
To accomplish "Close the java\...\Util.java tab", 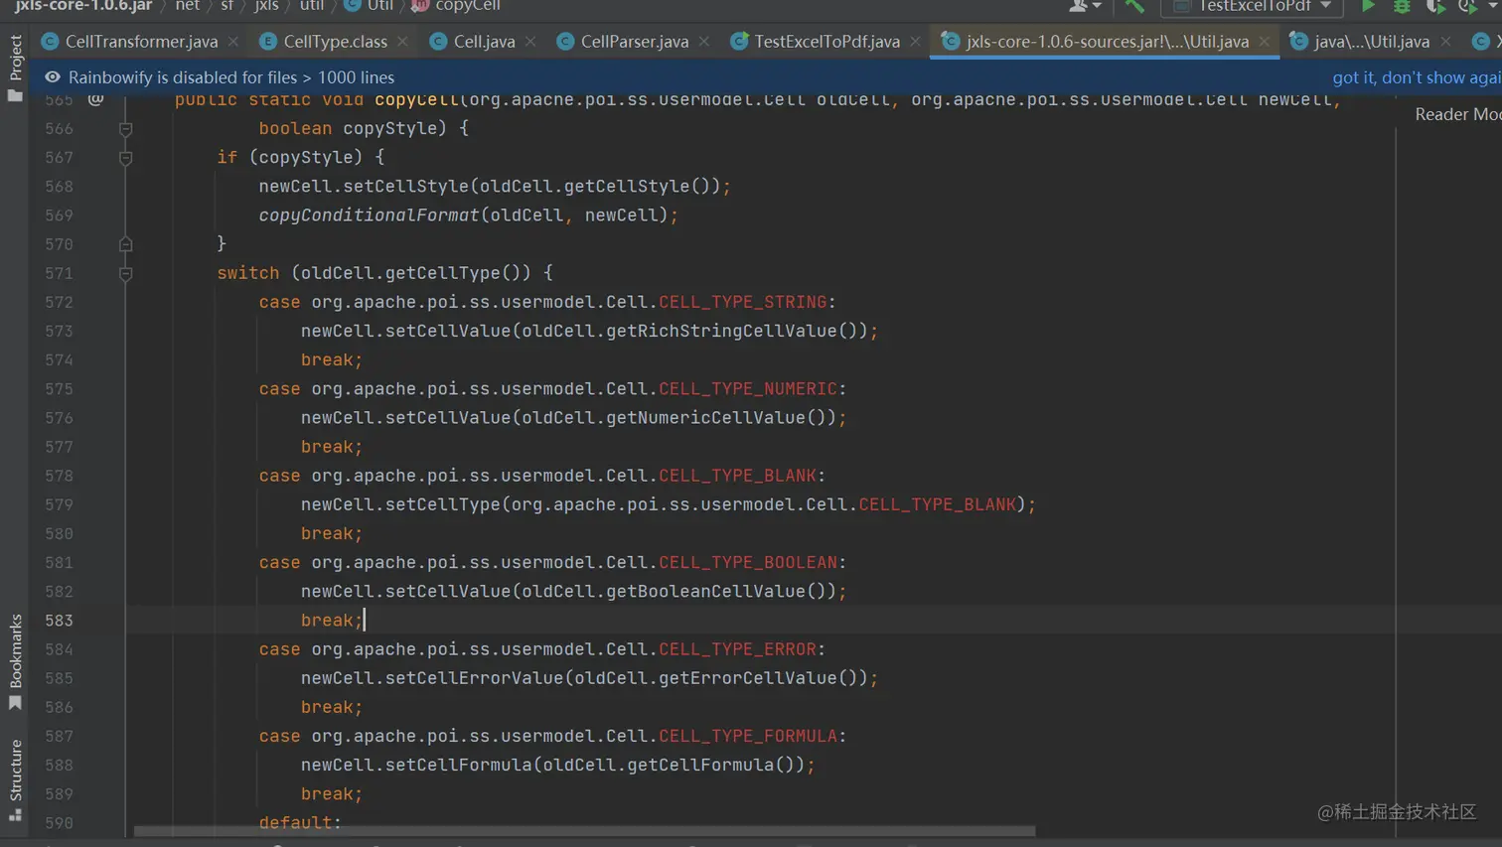I will coord(1445,42).
